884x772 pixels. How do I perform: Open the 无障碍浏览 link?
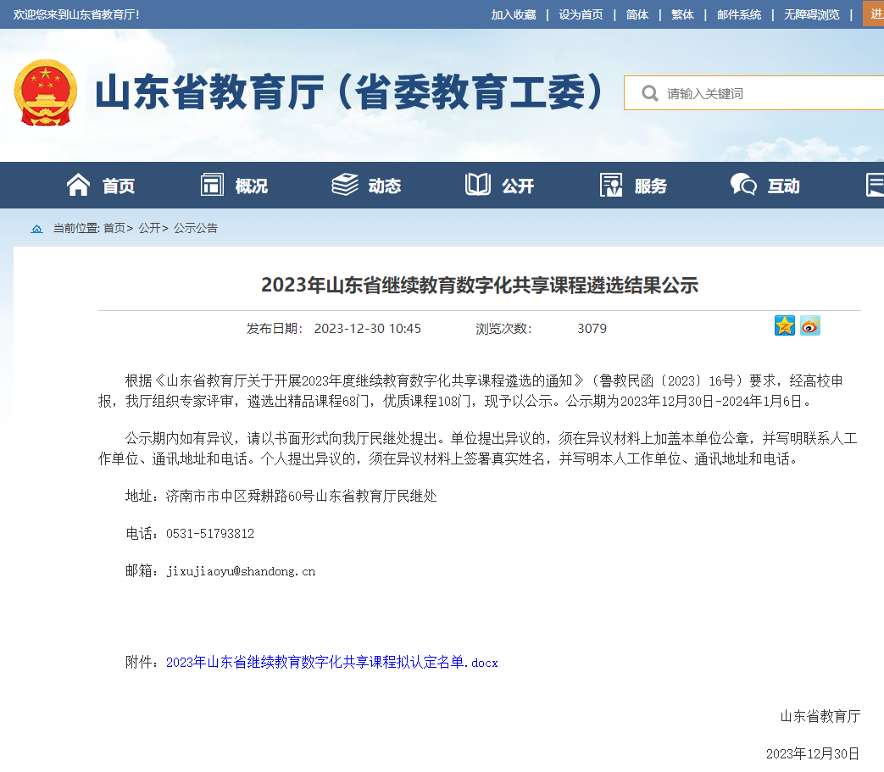(812, 14)
